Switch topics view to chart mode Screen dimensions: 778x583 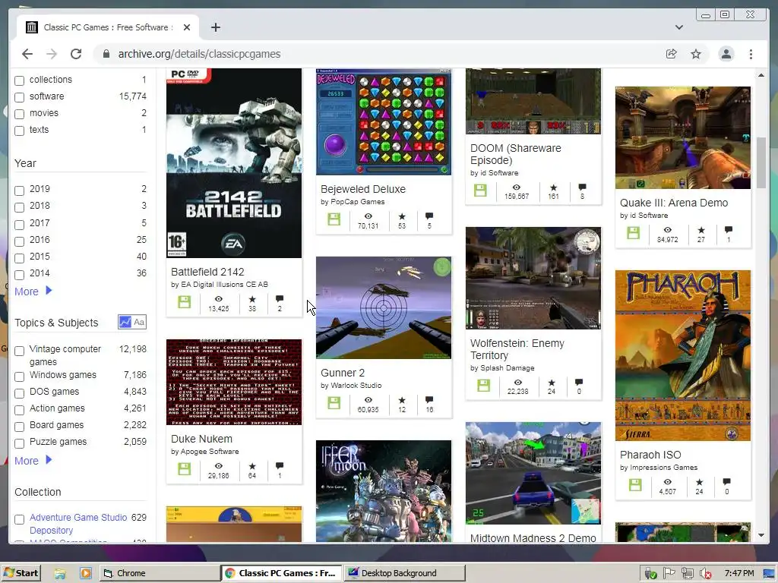125,322
